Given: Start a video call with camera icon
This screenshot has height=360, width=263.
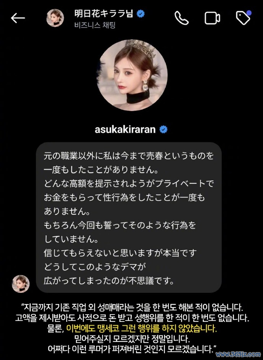Looking at the screenshot, I should pyautogui.click(x=212, y=18).
